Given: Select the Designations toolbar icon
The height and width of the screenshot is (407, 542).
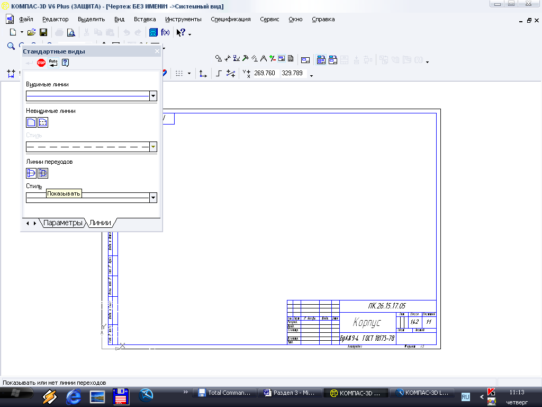Looking at the screenshot, I should [237, 58].
